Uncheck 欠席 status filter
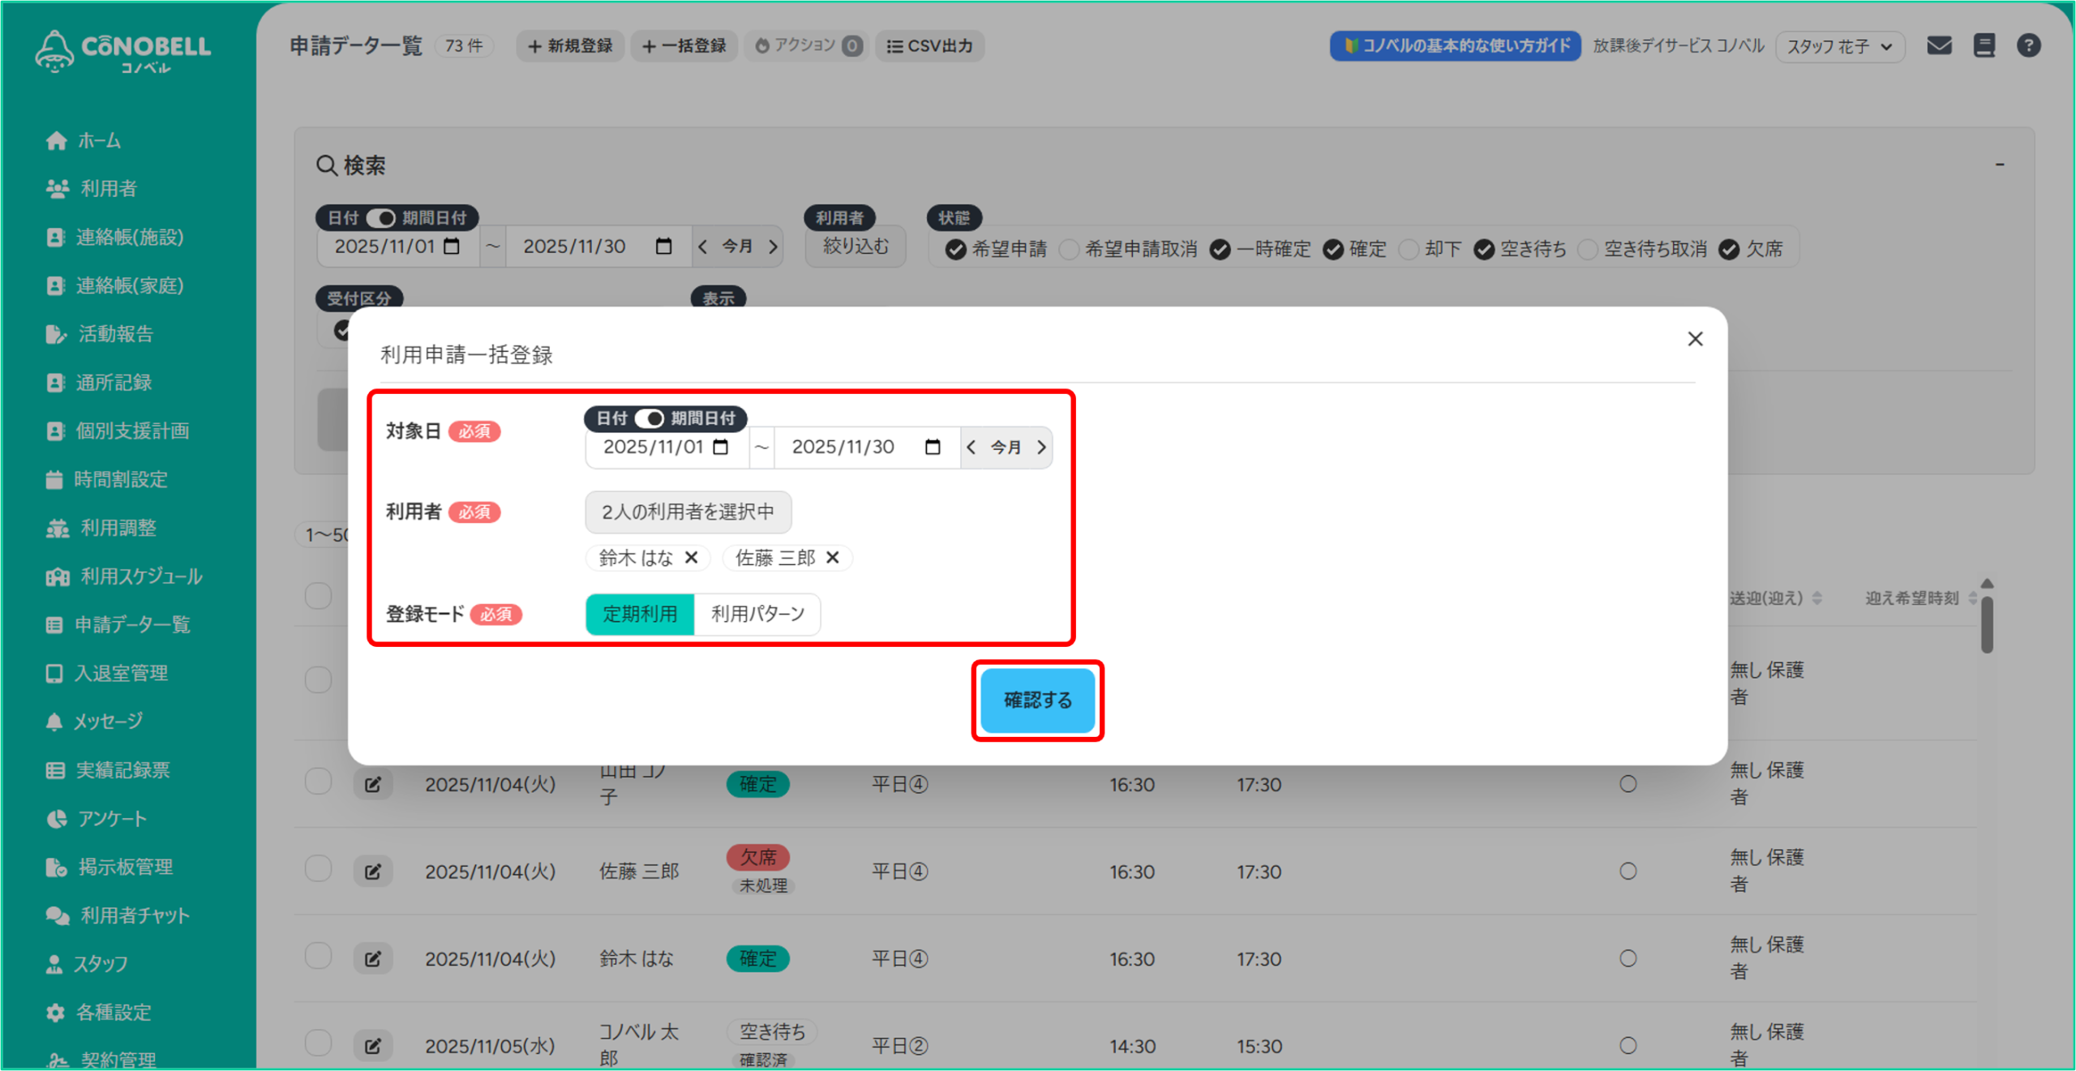Screen dimensions: 2076x1071 point(1729,249)
